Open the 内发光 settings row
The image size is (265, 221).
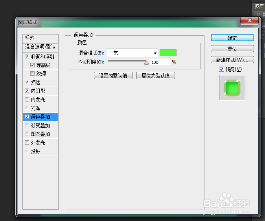click(40, 100)
